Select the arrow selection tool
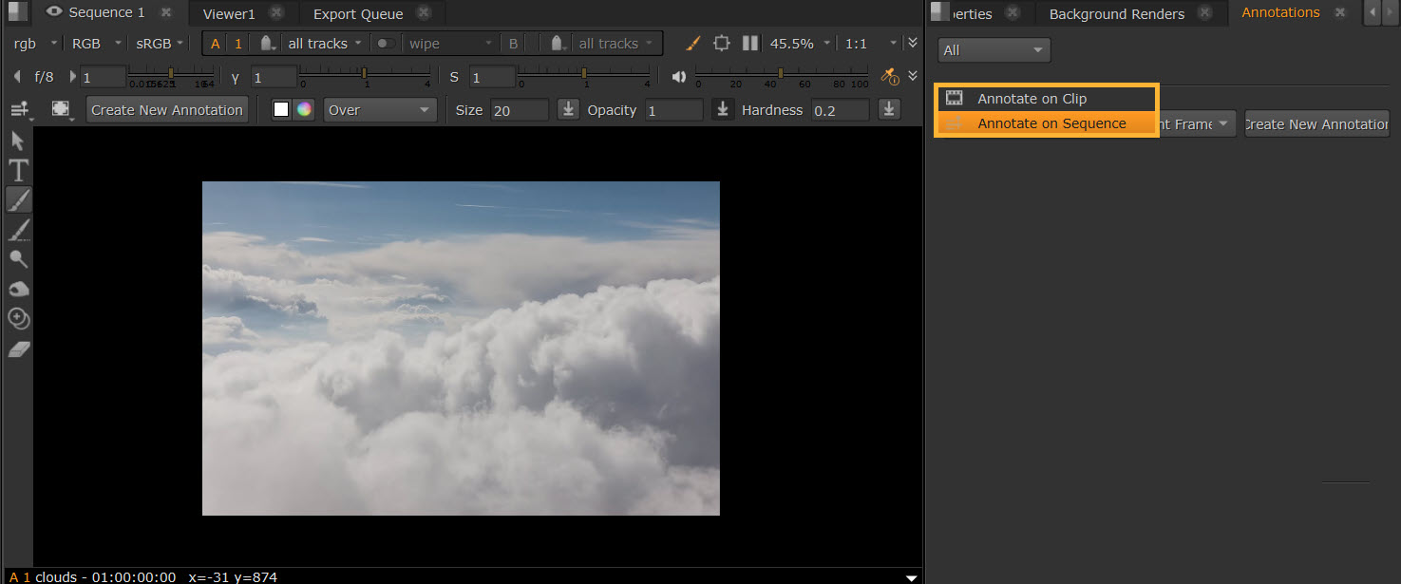Image resolution: width=1401 pixels, height=584 pixels. [18, 141]
